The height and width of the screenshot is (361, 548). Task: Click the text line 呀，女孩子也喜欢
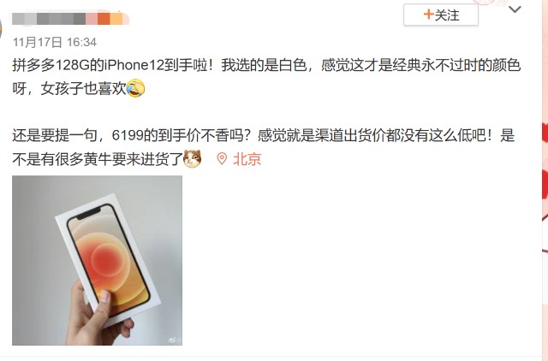68,88
